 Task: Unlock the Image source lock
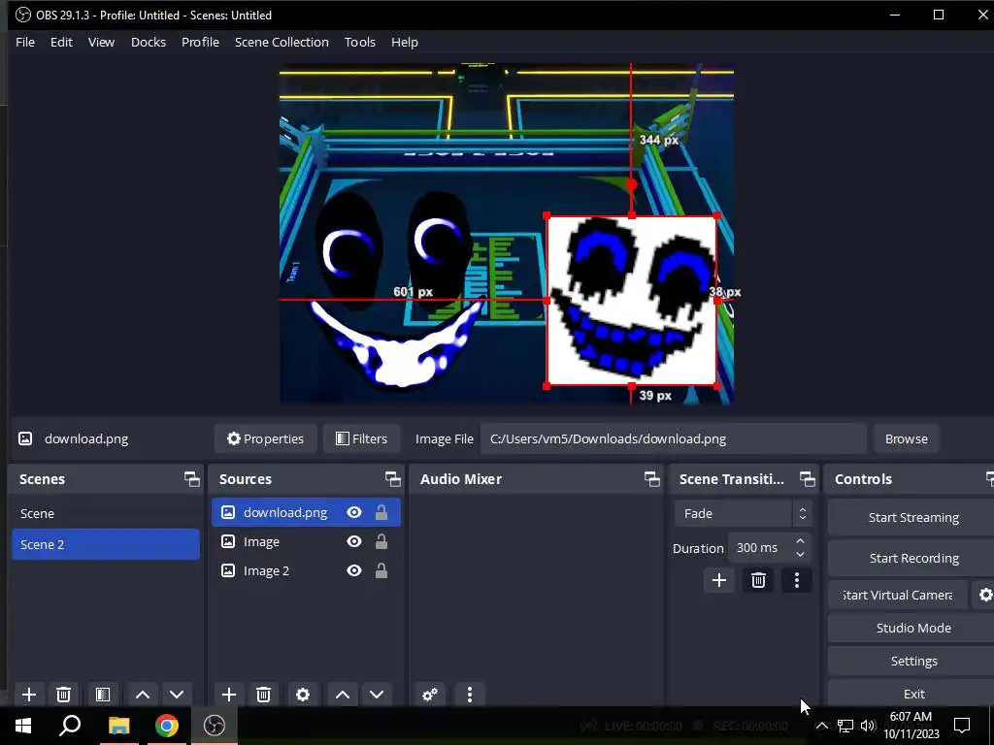[x=381, y=541]
